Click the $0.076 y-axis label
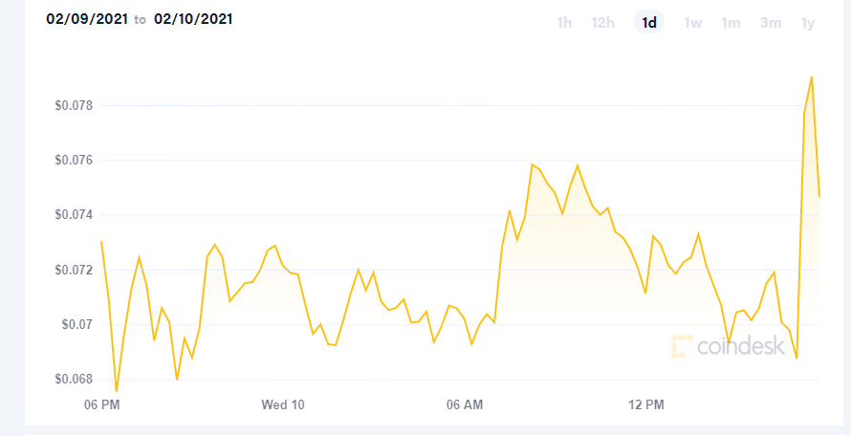Image resolution: width=851 pixels, height=436 pixels. point(74,161)
